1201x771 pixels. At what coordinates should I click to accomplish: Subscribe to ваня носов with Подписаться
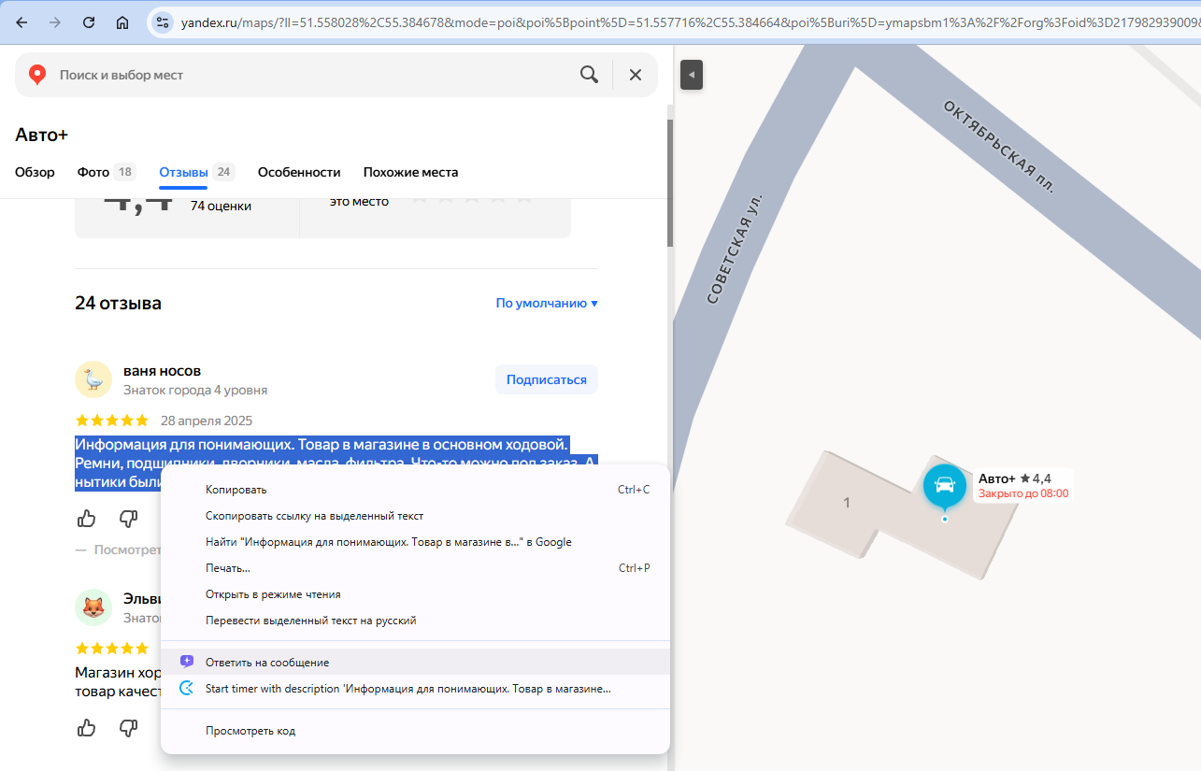(x=547, y=379)
